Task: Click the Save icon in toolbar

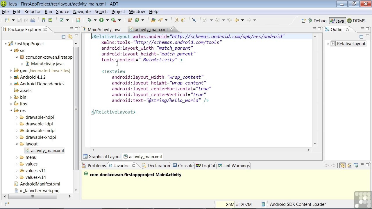Action: pyautogui.click(x=19, y=20)
